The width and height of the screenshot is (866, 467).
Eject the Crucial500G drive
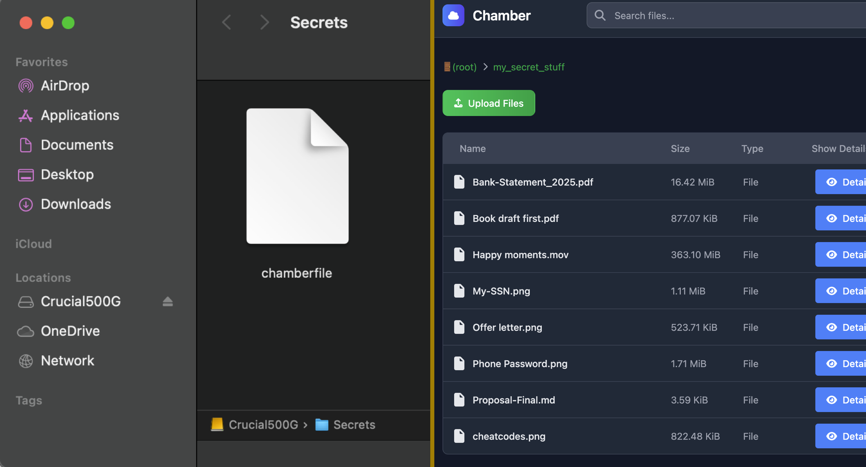(x=168, y=301)
